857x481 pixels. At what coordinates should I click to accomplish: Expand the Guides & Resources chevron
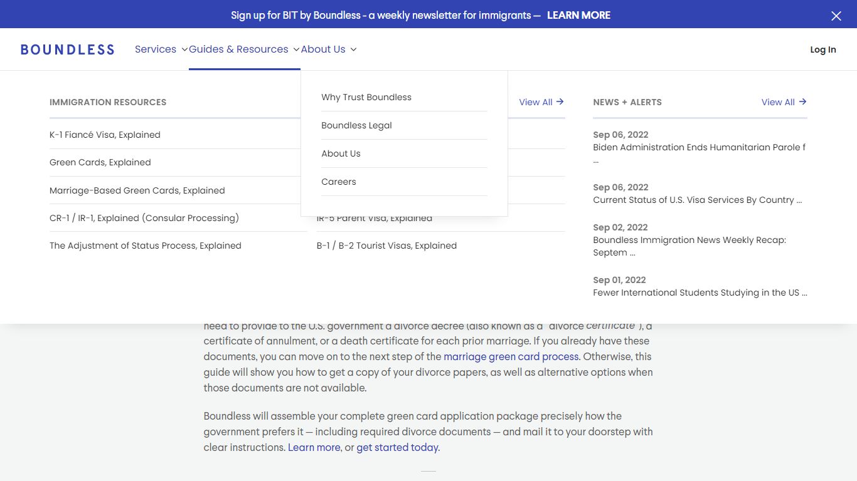[296, 49]
